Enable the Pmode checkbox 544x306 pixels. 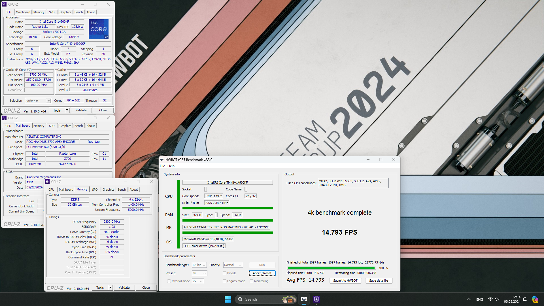(x=224, y=273)
